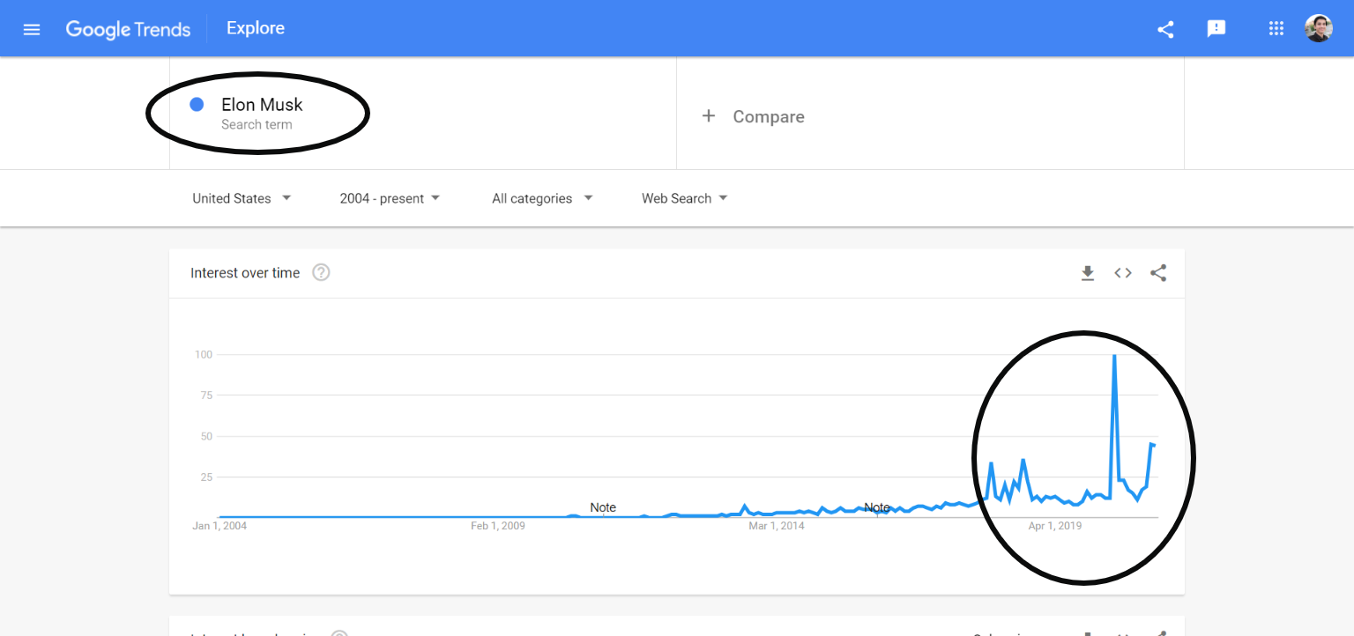This screenshot has width=1354, height=636.
Task: Open help for Interest over time
Action: (x=322, y=273)
